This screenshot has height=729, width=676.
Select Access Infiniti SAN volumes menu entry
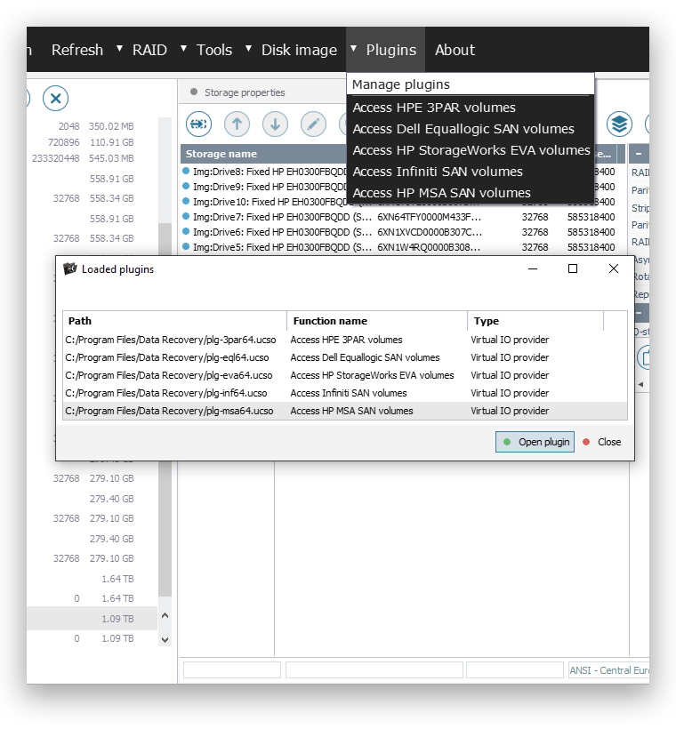(471, 172)
